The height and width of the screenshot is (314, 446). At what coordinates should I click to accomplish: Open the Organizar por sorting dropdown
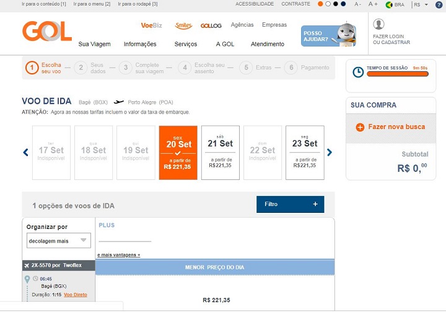point(59,241)
